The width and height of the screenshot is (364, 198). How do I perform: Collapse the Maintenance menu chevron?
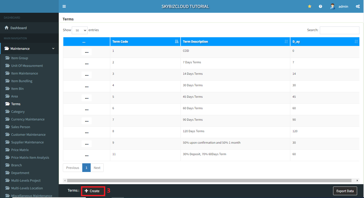click(53, 48)
